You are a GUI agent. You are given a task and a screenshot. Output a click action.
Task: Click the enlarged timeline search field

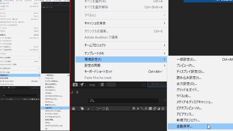(123, 101)
